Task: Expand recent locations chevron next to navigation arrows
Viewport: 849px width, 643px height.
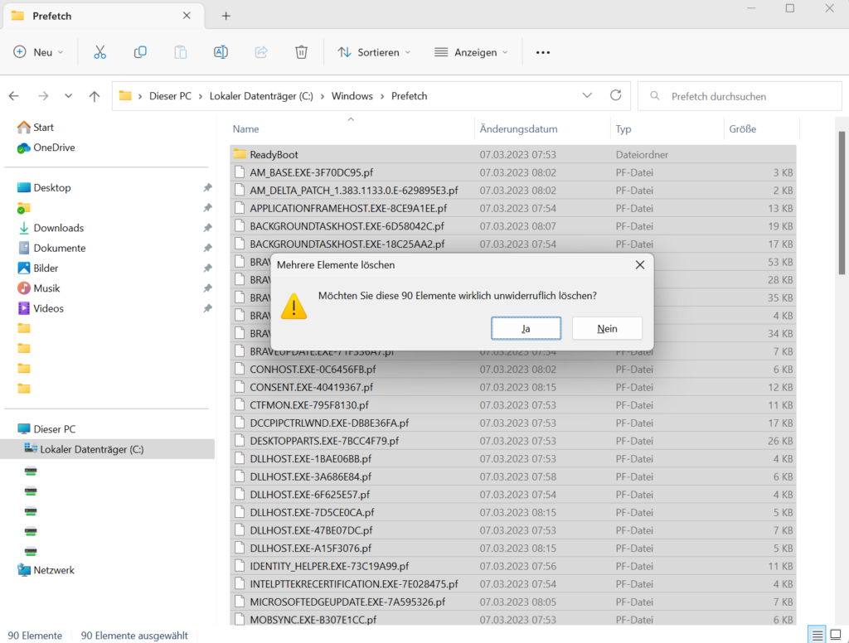Action: (x=68, y=95)
